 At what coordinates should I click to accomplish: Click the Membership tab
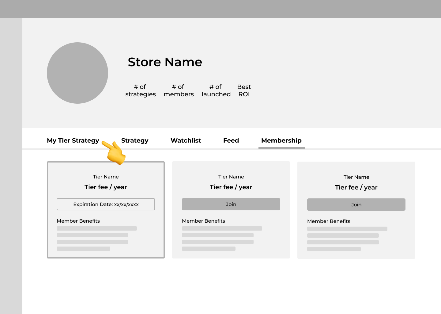click(x=281, y=140)
